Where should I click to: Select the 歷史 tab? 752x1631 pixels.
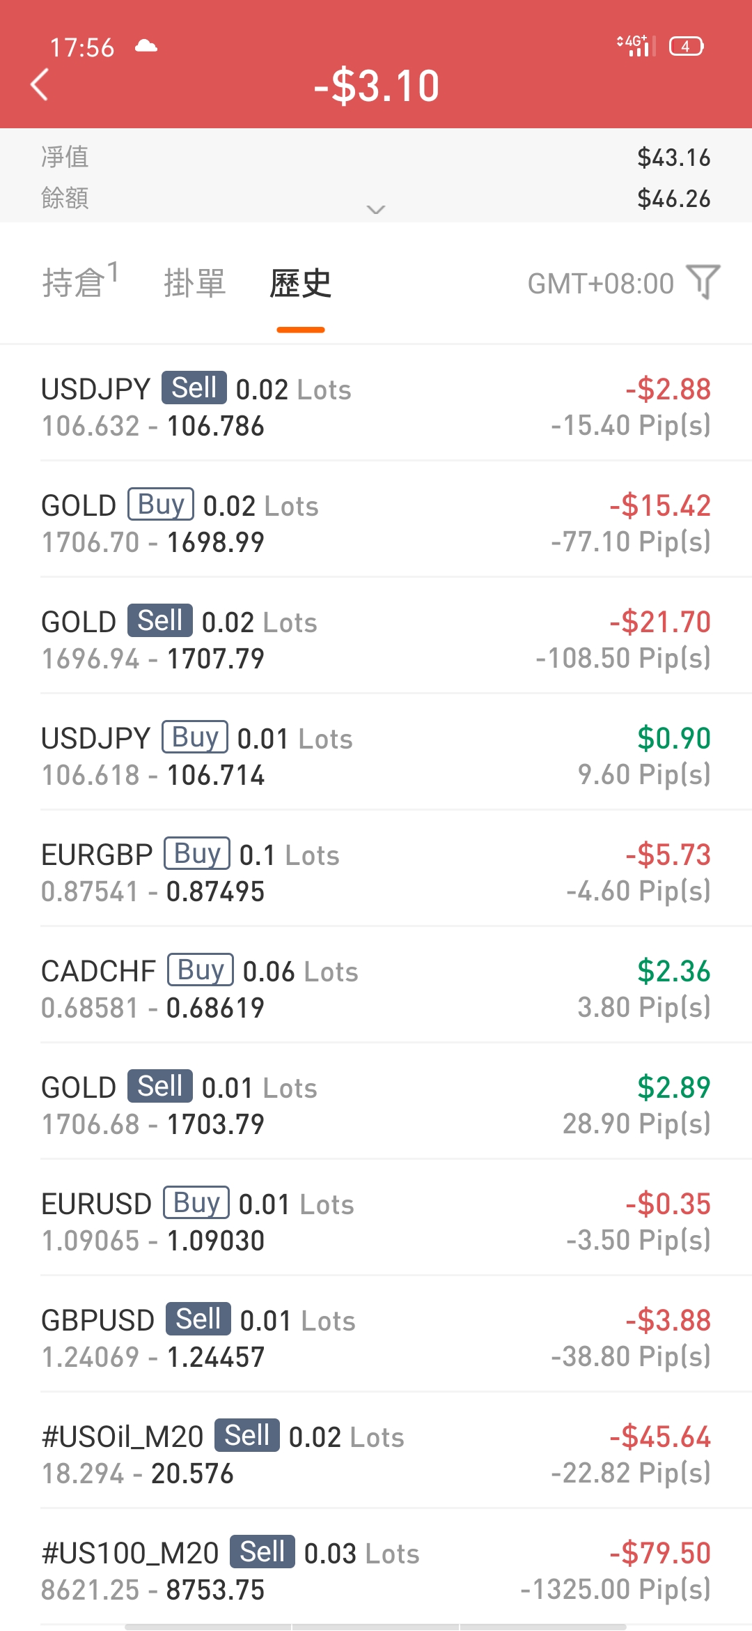pos(301,283)
